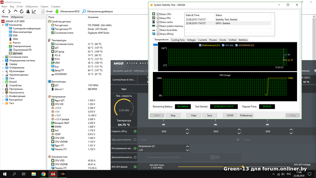Click the Windows taskbar search icon
Screen dimensions: 316x178
click(x=14, y=174)
